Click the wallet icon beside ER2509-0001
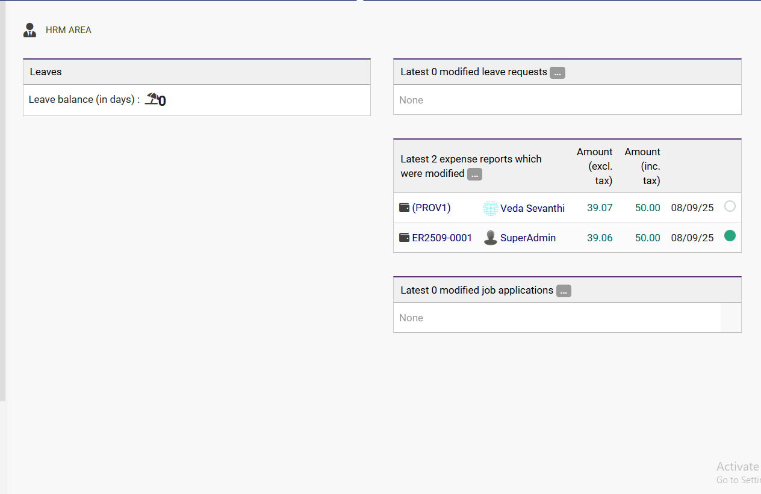 tap(405, 238)
